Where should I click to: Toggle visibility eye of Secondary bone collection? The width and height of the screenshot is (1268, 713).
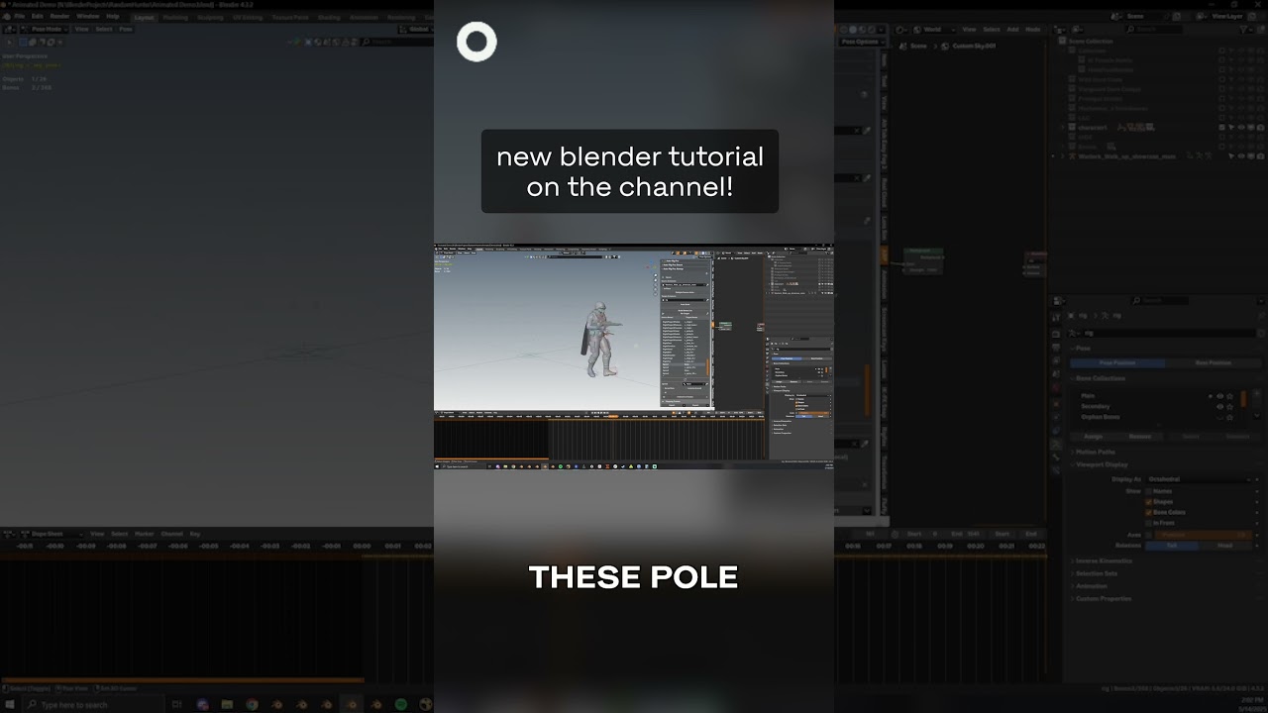[1219, 407]
